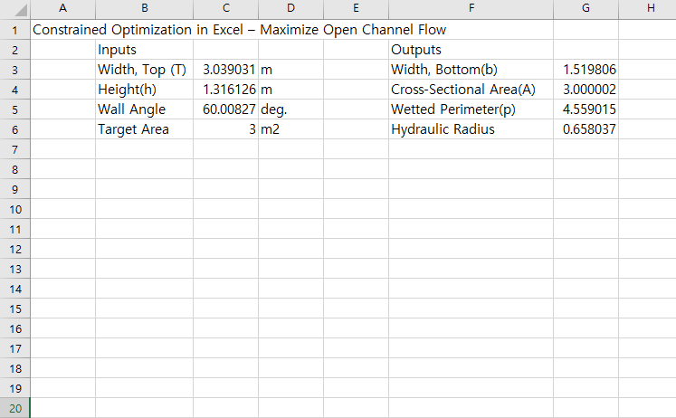The width and height of the screenshot is (676, 418).
Task: Click the select-all corner triangle
Action: [20, 10]
